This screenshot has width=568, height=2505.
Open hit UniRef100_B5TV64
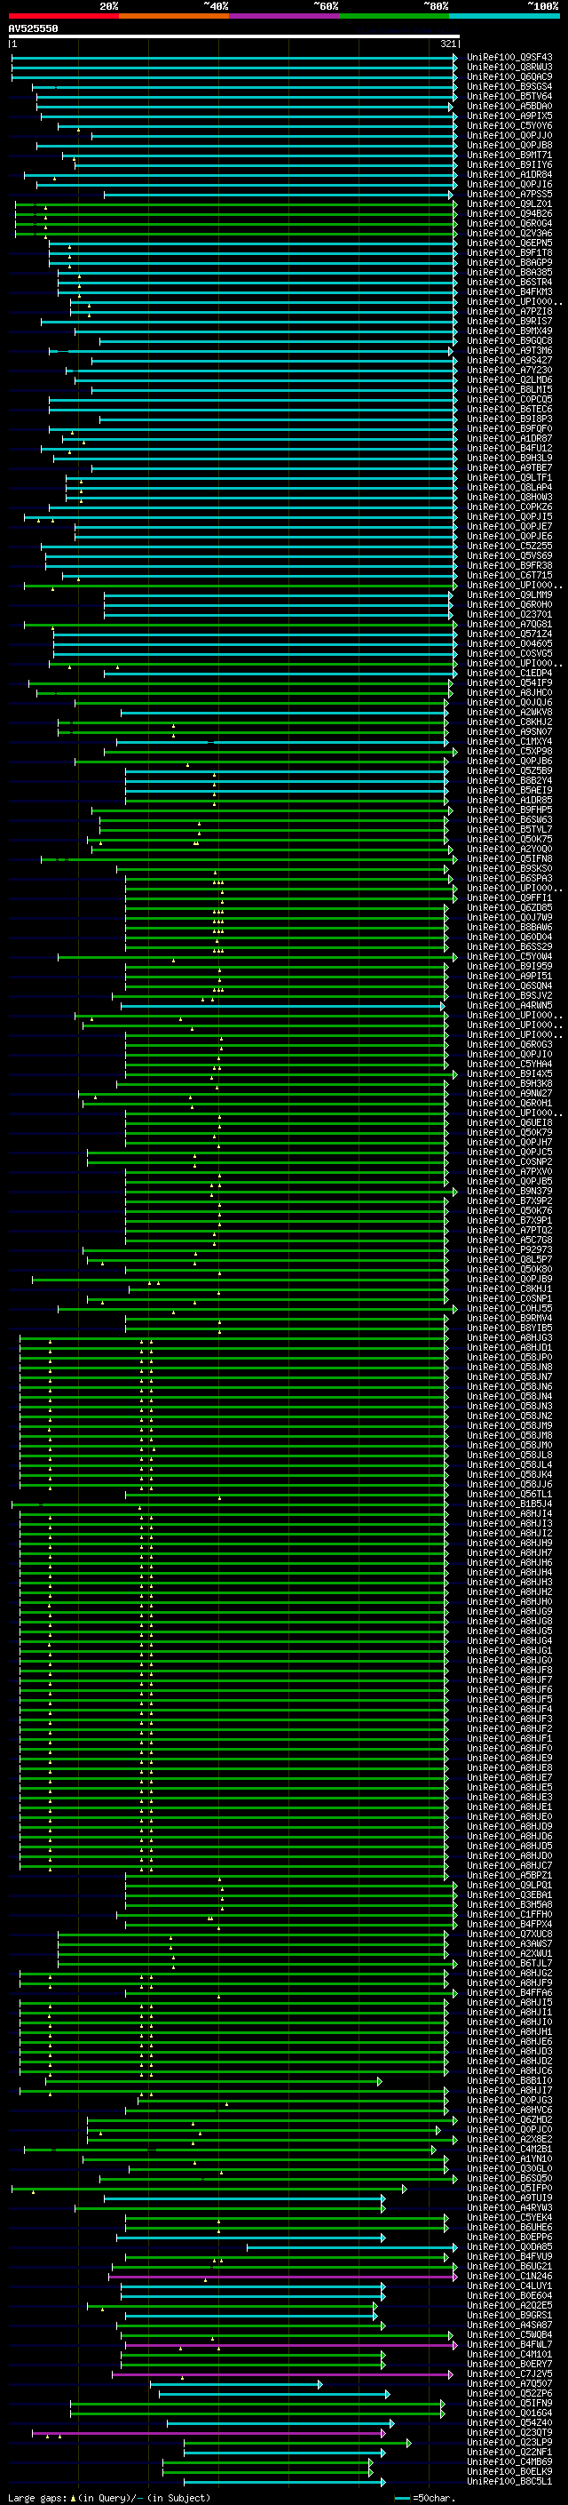[x=509, y=96]
